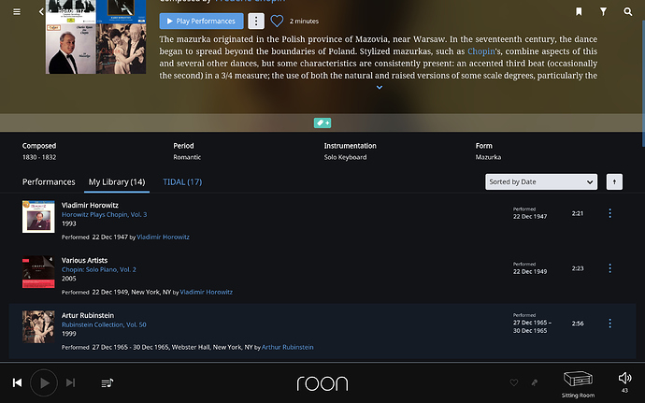This screenshot has height=403, width=645.
Task: Start playback with the round play button
Action: (44, 382)
